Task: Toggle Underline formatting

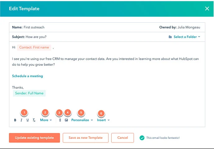Action: pos(28,120)
